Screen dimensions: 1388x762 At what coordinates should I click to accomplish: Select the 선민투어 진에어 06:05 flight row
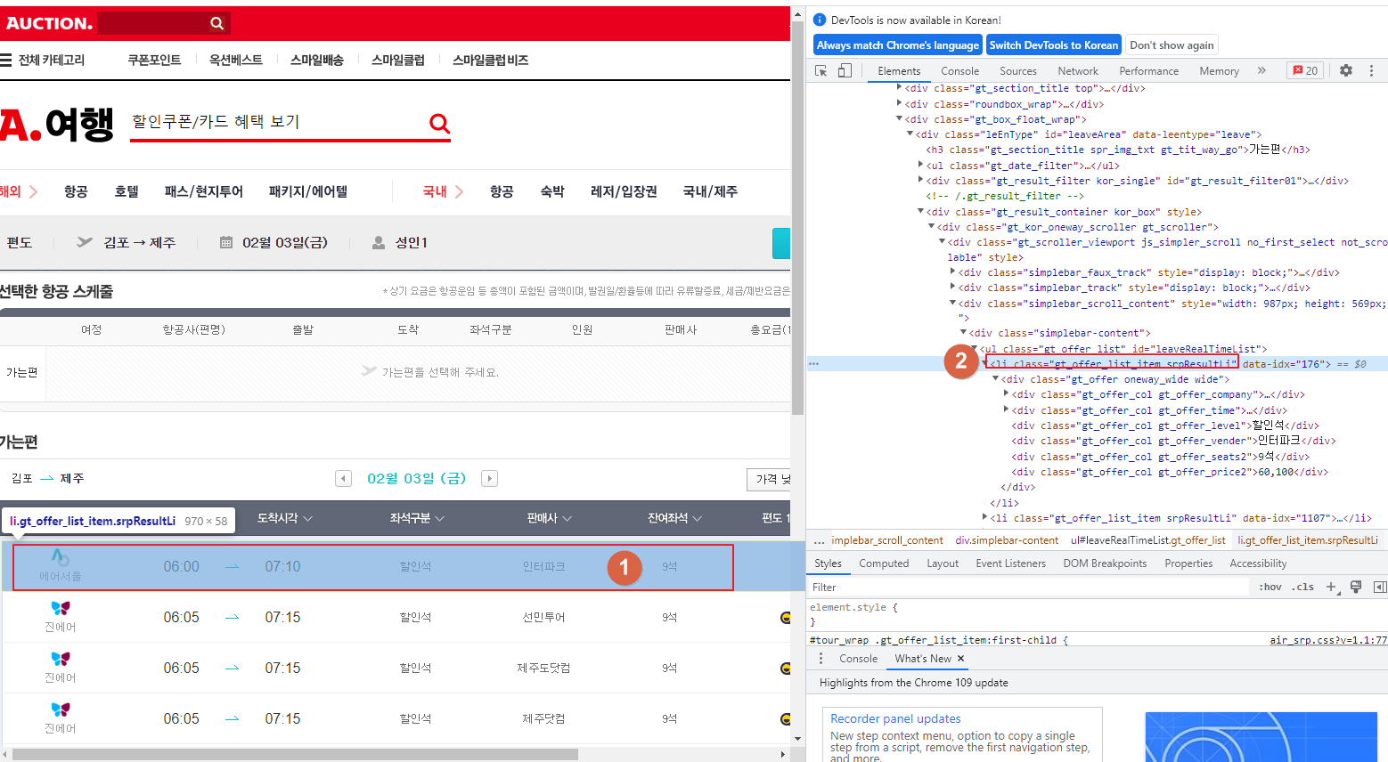coord(396,617)
